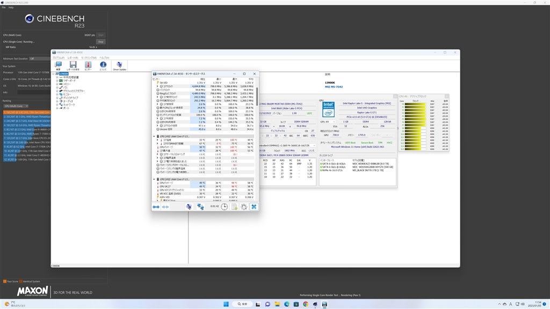Click the network monitors icon in sensor footer
The image size is (550, 309).
200,207
